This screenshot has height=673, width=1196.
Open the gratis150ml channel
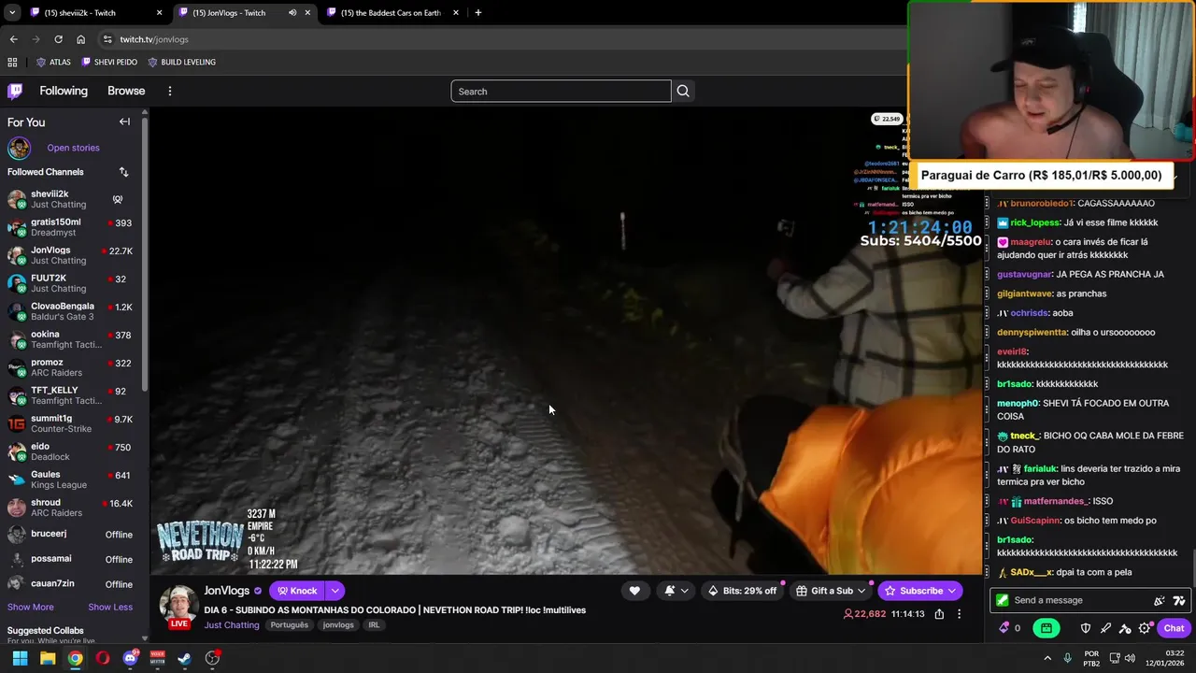(x=72, y=227)
